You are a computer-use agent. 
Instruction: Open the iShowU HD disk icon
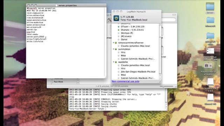[x=210, y=98]
